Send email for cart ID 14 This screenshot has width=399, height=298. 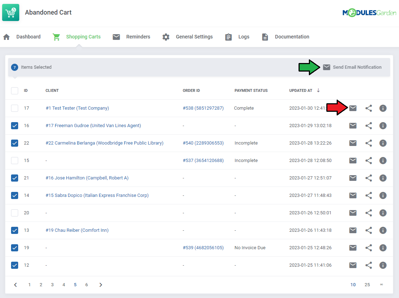point(353,195)
